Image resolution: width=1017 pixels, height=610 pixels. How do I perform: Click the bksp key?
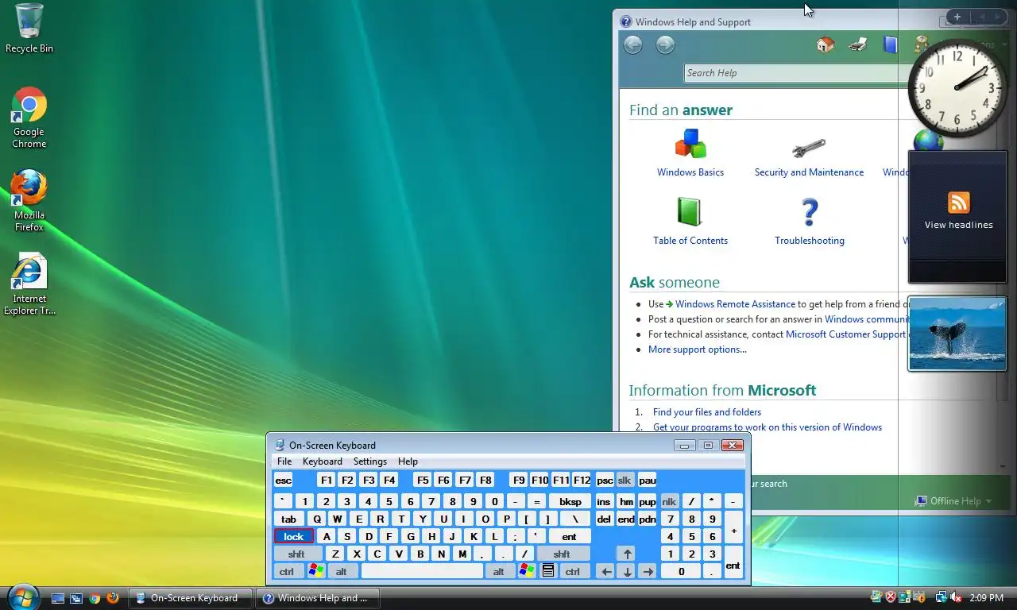[570, 501]
